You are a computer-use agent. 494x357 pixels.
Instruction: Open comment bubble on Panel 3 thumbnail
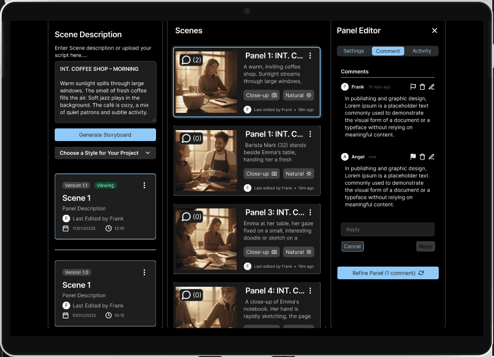(191, 217)
